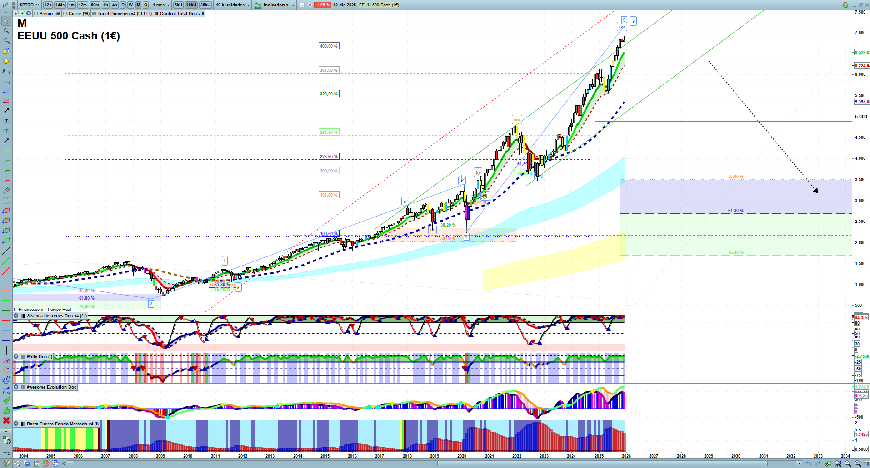
Task: Click the 400,00 % Fibonacci level label
Action: pos(329,46)
